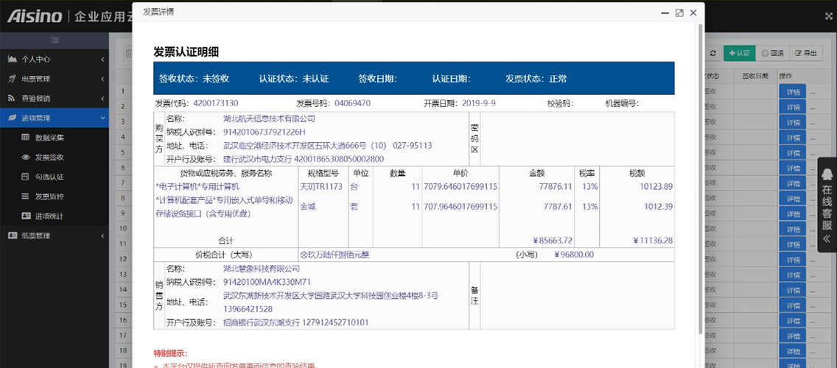Click invoice number 04069470
Image resolution: width=837 pixels, height=368 pixels.
(x=352, y=103)
